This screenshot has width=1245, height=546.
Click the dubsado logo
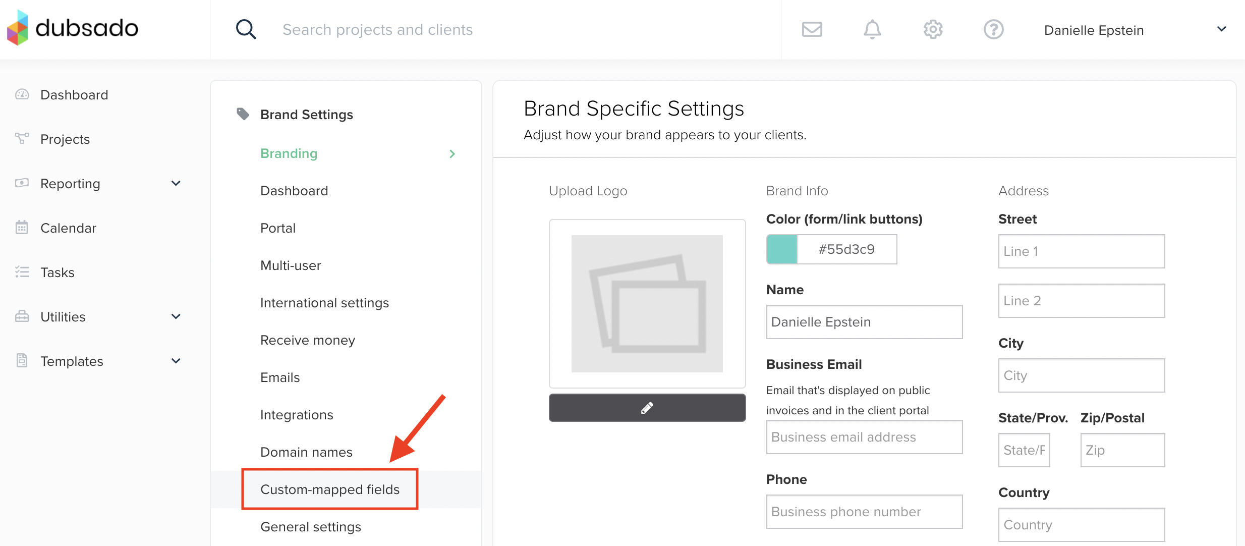(x=73, y=28)
